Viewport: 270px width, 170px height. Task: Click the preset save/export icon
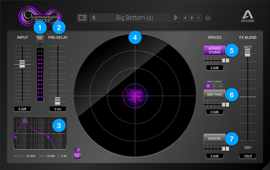tap(82, 18)
